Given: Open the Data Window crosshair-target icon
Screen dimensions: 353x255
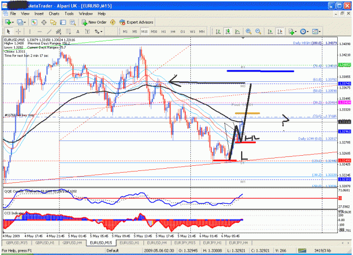Looking at the screenshot, I should click(43, 22).
